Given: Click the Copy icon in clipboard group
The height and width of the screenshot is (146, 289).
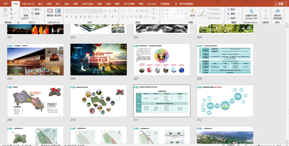Looking at the screenshot, I should [x=12, y=14].
